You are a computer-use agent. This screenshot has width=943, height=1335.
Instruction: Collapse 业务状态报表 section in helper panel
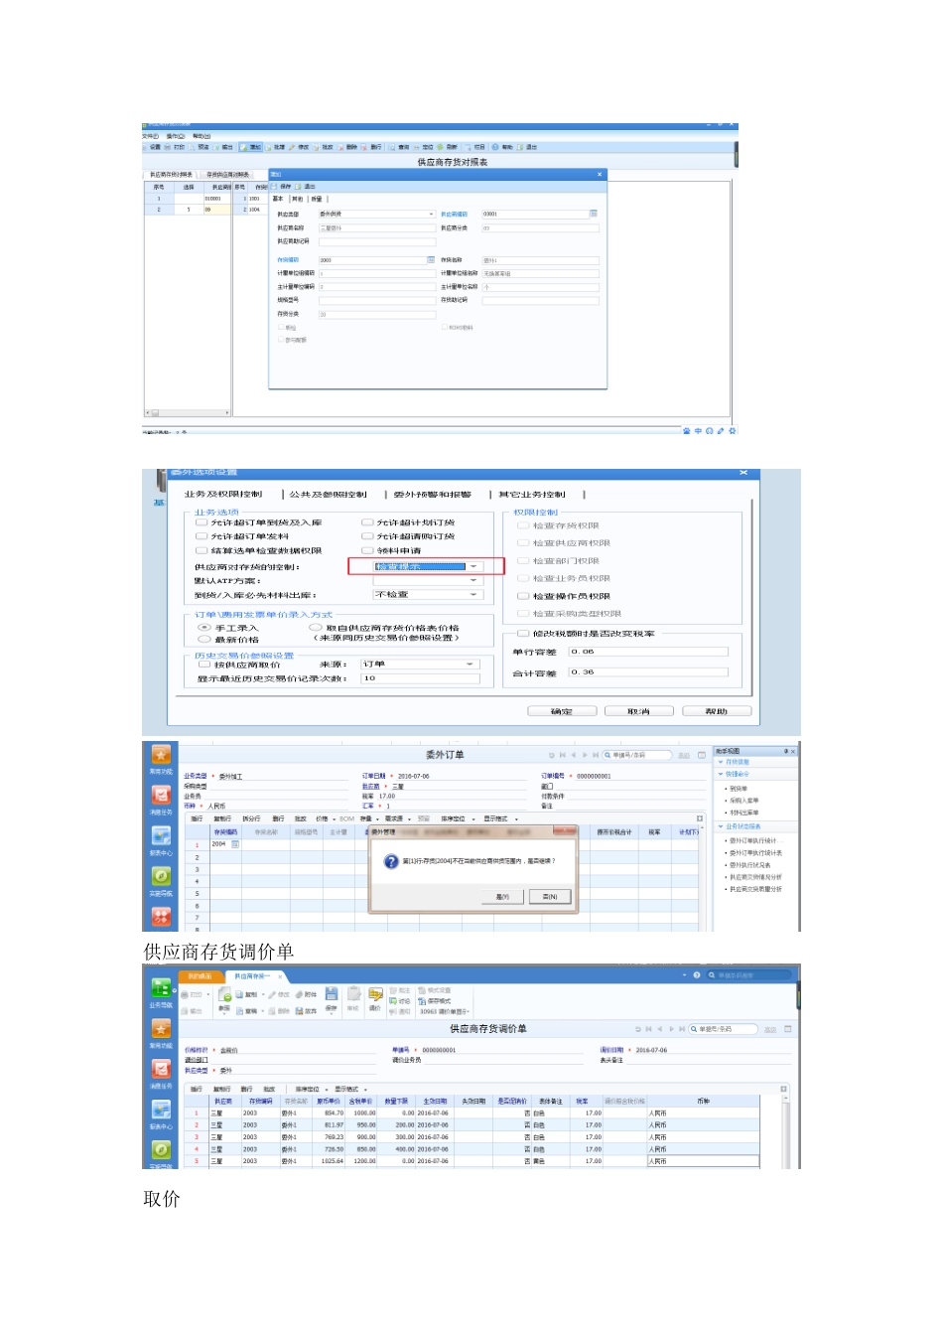click(x=721, y=826)
